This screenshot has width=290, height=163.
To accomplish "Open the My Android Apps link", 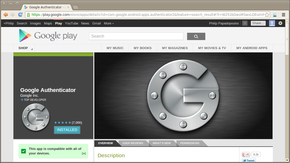I will [252, 48].
